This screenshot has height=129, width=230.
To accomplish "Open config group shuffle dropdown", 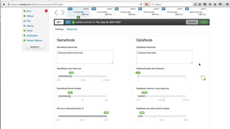I will tap(59, 22).
